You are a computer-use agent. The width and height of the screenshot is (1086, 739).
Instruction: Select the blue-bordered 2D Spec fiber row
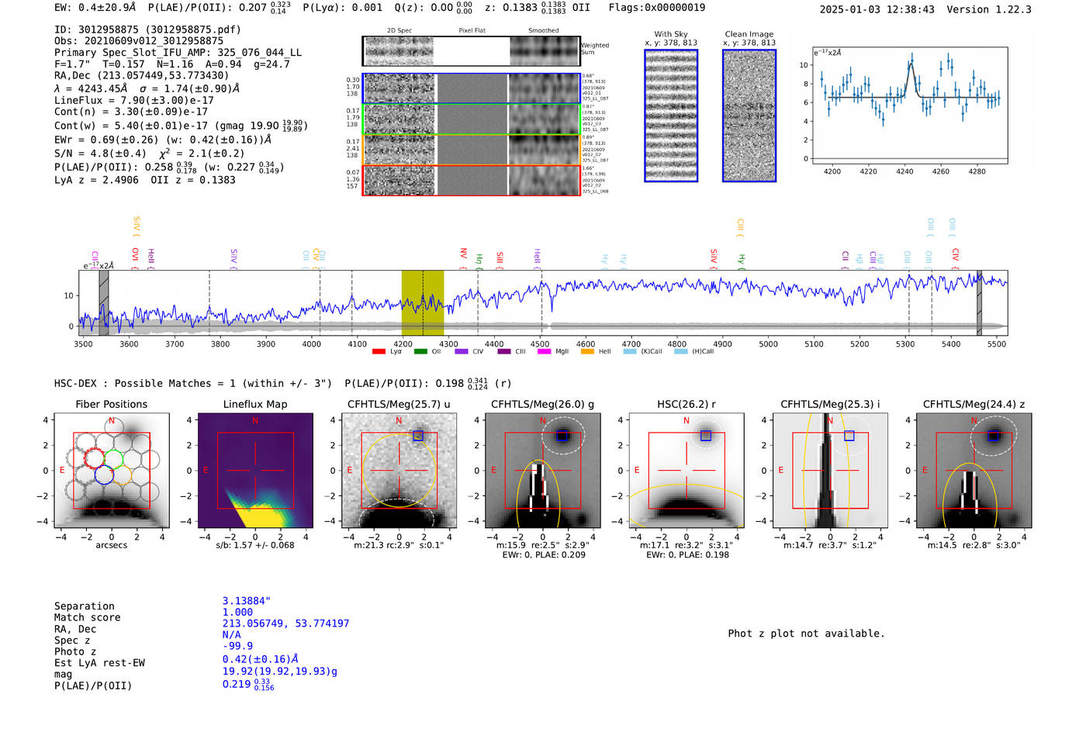471,88
